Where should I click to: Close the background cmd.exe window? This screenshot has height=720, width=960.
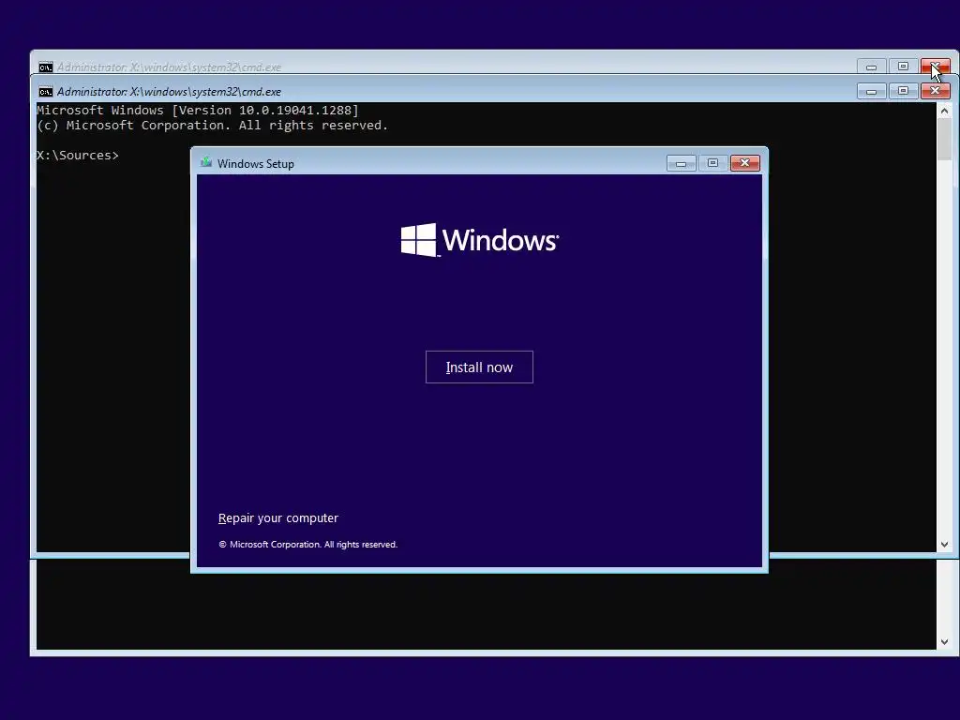coord(935,67)
